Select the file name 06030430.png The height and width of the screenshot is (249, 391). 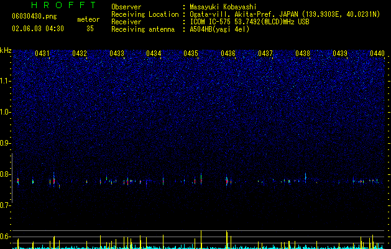click(x=34, y=17)
